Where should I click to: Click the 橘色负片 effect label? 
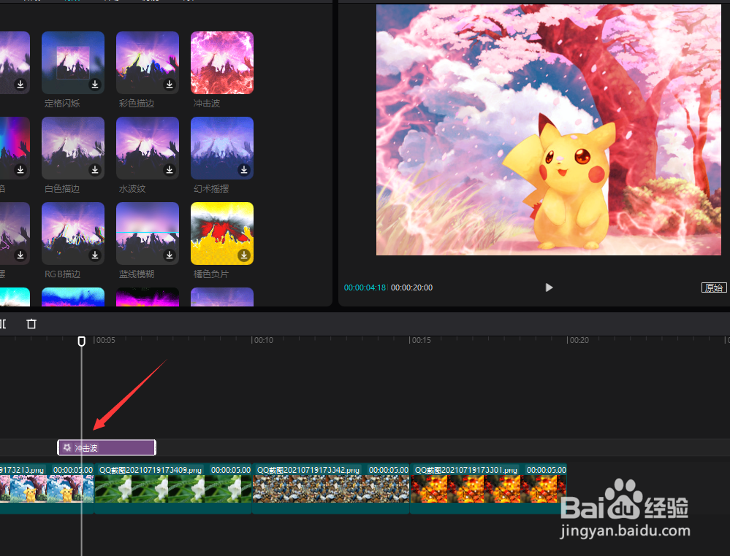(211, 274)
